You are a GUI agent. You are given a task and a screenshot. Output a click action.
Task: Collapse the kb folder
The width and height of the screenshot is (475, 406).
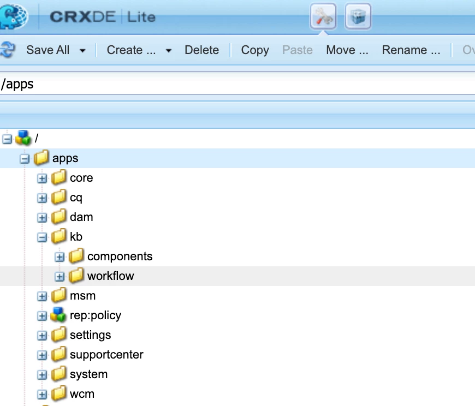click(x=42, y=238)
